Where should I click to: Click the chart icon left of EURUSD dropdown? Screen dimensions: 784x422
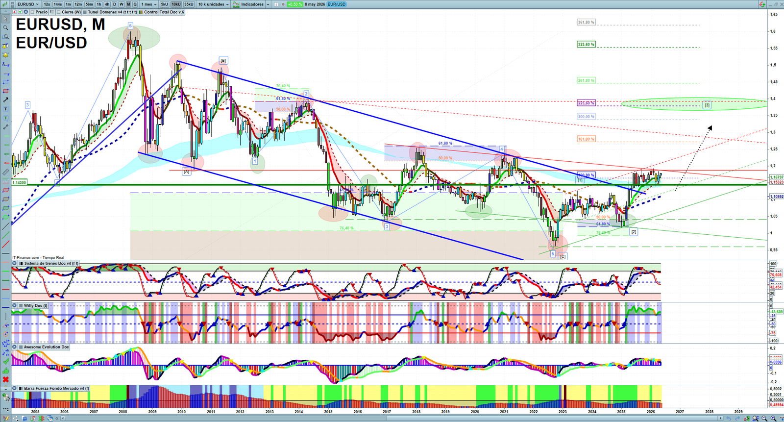[x=5, y=4]
